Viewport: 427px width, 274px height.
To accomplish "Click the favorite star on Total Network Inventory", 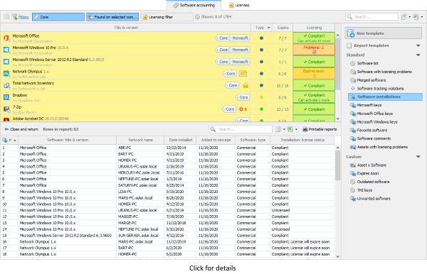I will (246, 86).
